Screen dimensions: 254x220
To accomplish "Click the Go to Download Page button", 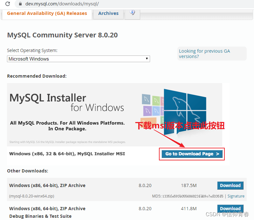I will (x=192, y=154).
